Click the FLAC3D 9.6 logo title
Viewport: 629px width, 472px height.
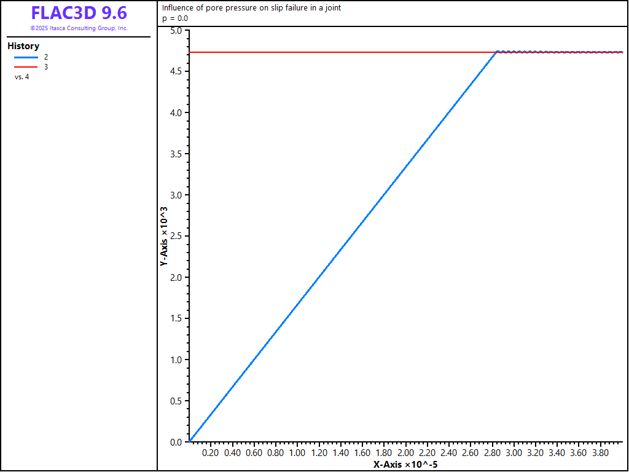[x=79, y=13]
